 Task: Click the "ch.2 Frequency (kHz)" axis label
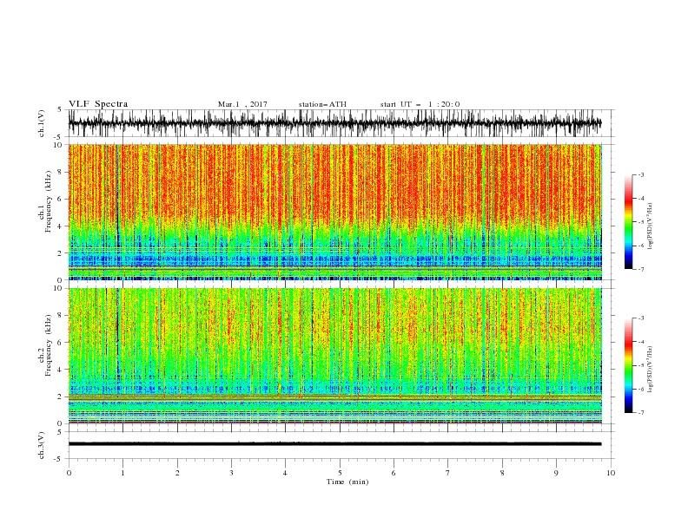point(45,345)
